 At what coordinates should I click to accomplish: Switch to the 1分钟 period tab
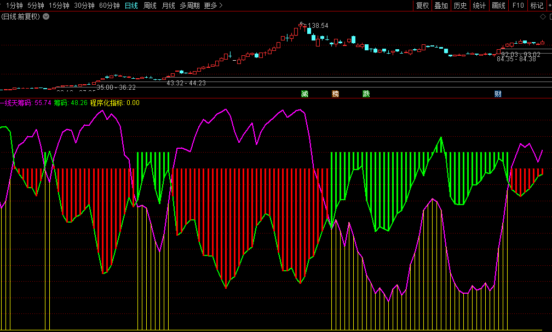tap(14, 5)
